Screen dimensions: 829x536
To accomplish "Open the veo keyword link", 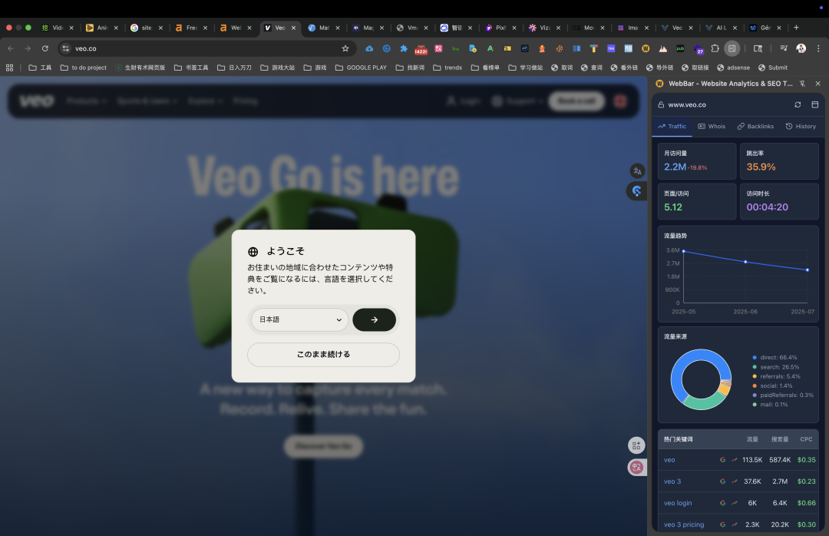I will click(x=669, y=460).
